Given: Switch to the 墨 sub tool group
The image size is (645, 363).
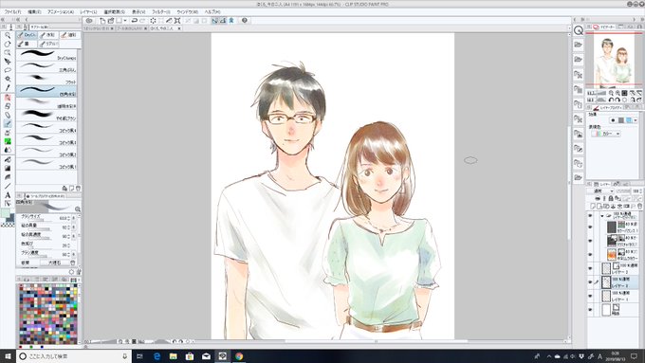Looking at the screenshot, I should (x=26, y=44).
